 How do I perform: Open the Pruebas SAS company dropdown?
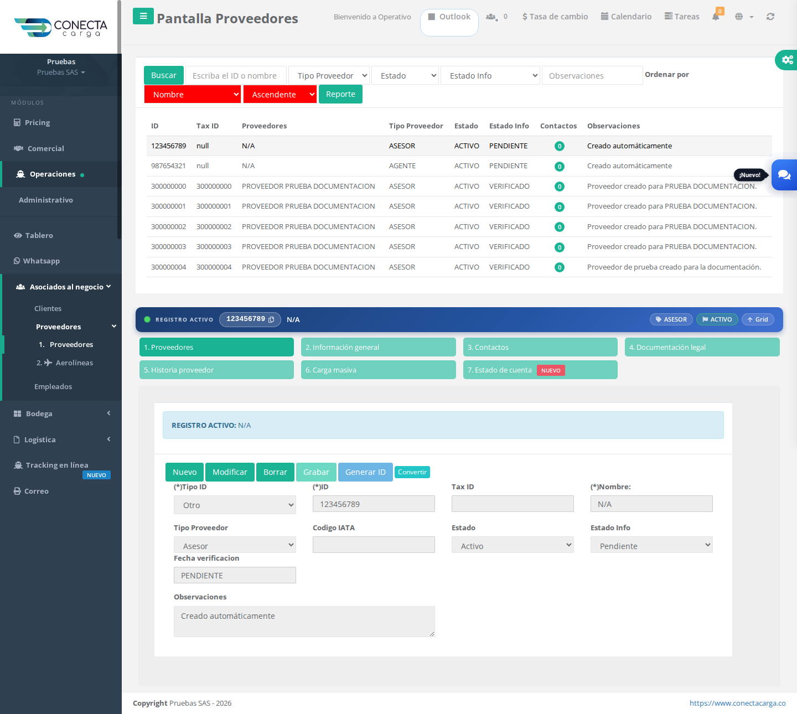click(x=61, y=73)
